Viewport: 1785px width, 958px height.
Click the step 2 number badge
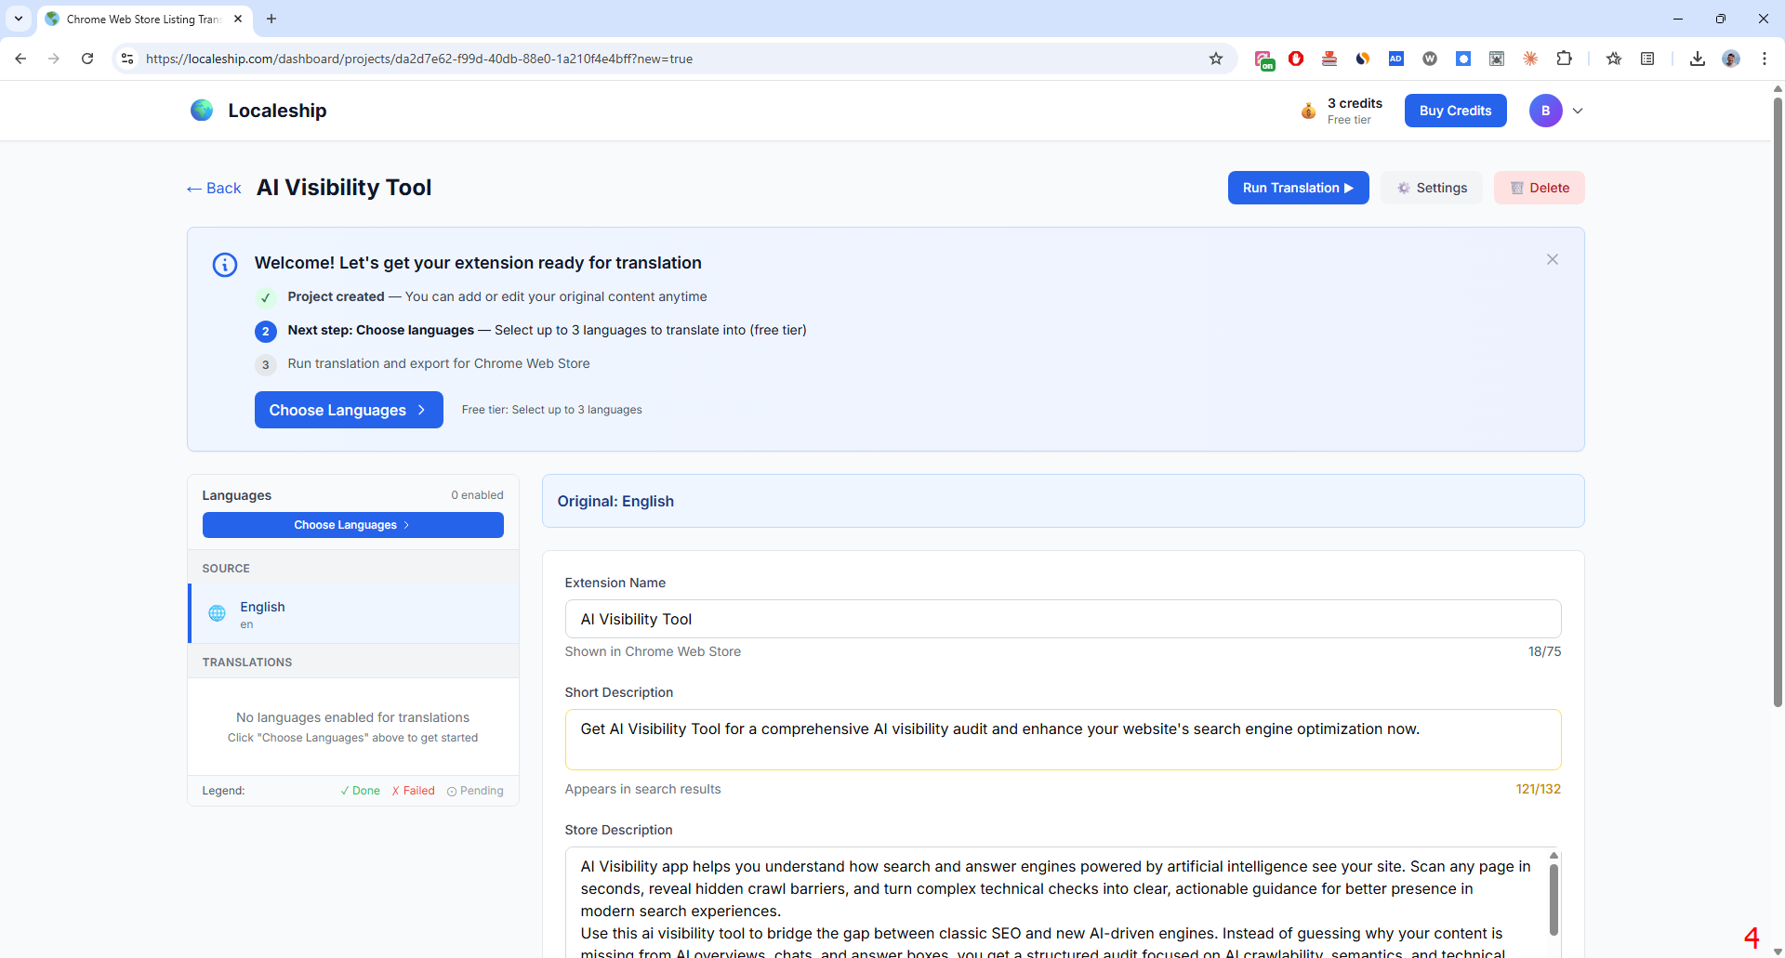coord(266,331)
